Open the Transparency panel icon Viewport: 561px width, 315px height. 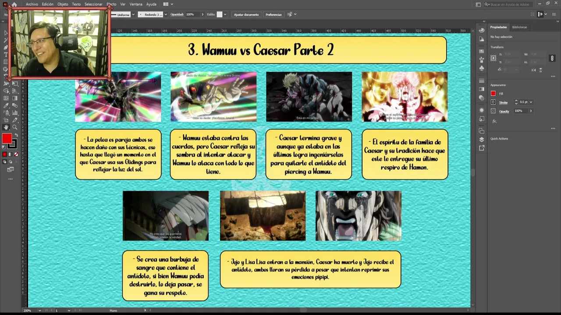(x=482, y=98)
